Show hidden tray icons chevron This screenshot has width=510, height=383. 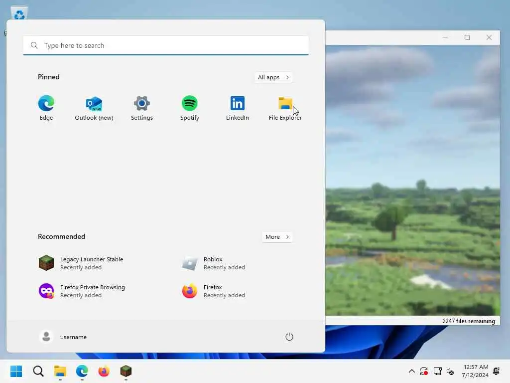[x=411, y=371]
